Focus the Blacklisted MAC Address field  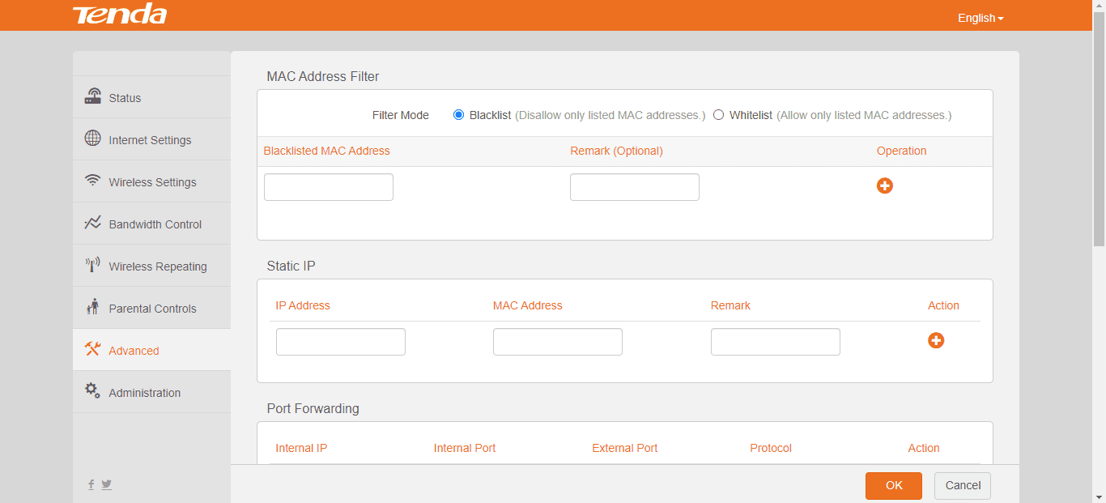coord(329,187)
